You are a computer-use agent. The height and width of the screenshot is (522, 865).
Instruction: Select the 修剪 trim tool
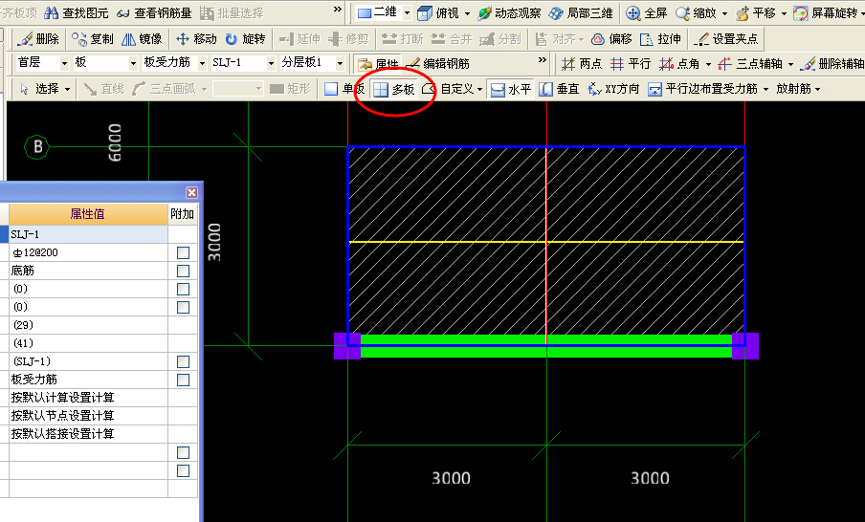[348, 39]
